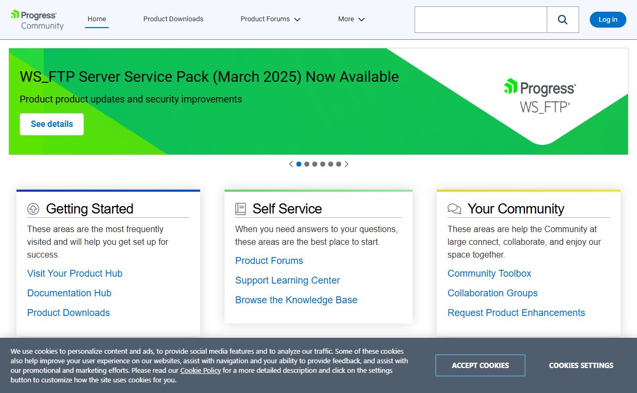The width and height of the screenshot is (637, 393).
Task: Open the Community Toolbox link
Action: tap(489, 274)
